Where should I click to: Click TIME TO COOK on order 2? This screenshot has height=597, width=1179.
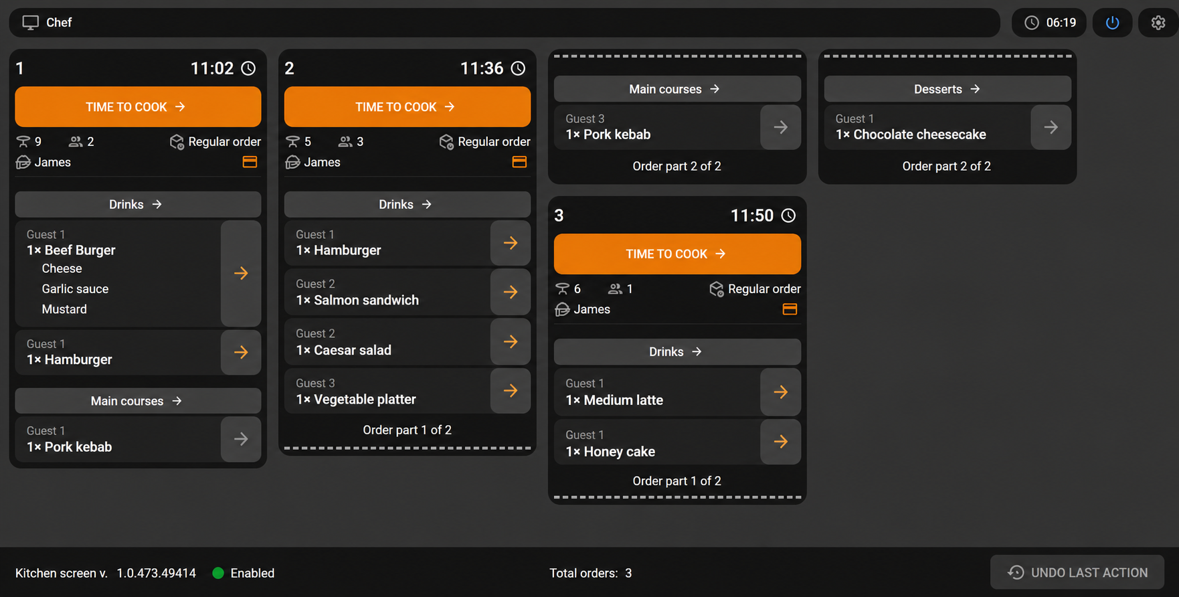coord(407,106)
